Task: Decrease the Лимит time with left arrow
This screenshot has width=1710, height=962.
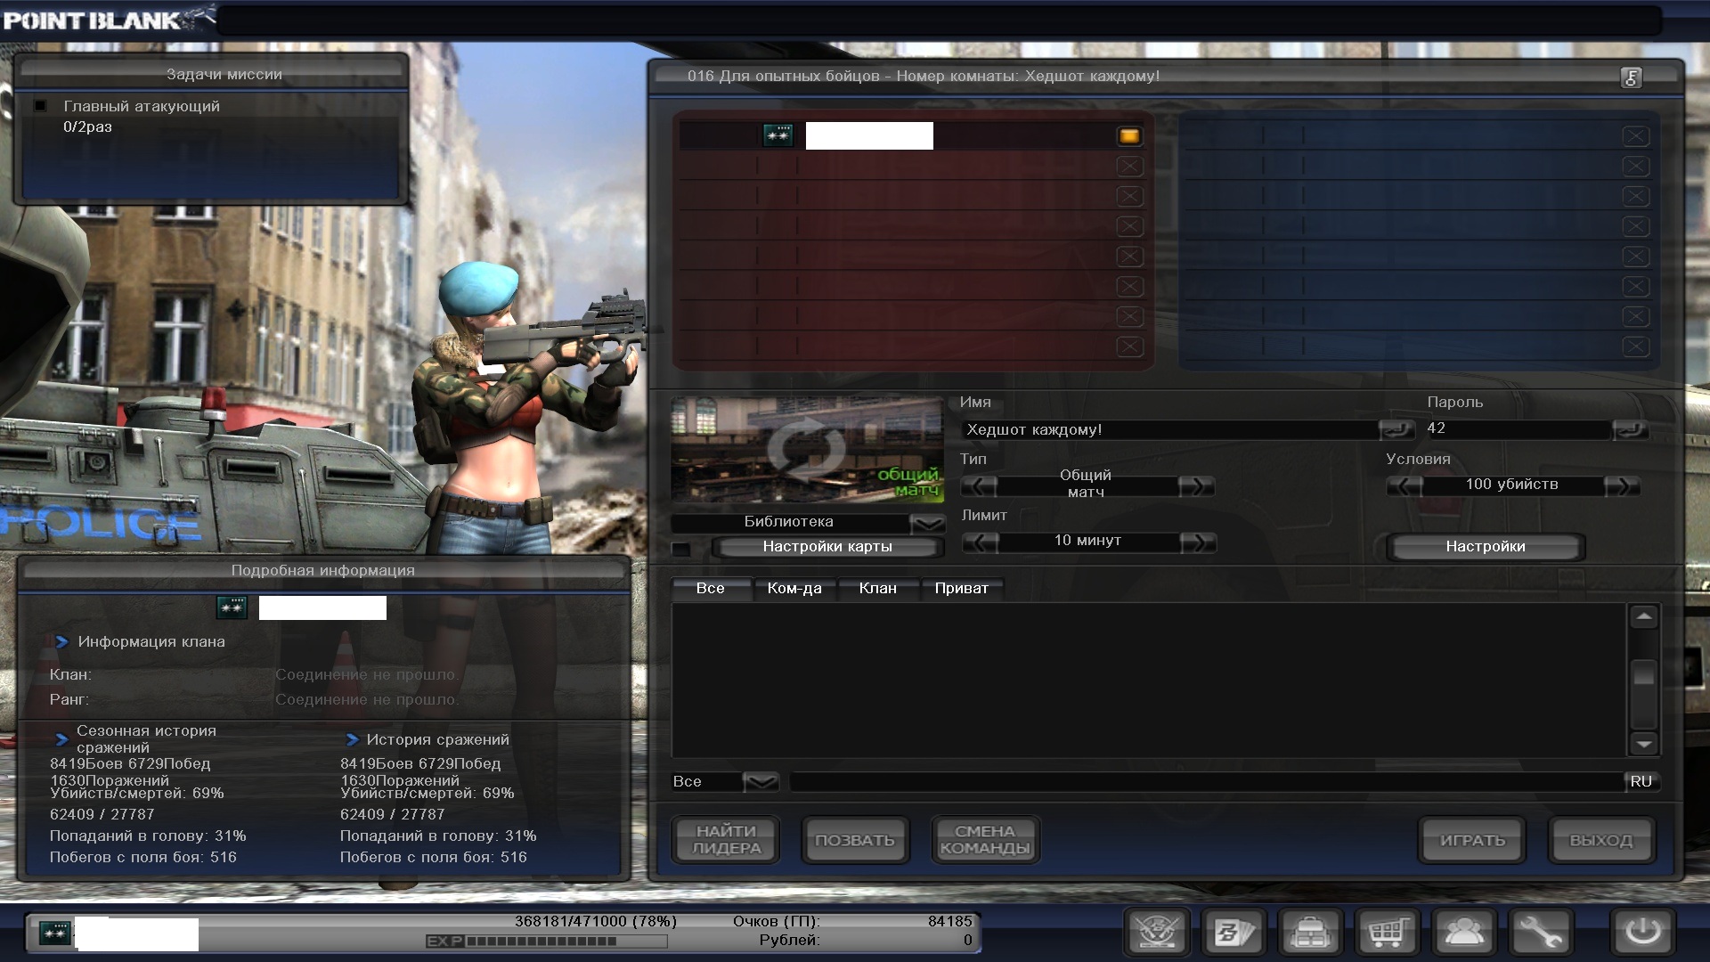Action: 981,542
